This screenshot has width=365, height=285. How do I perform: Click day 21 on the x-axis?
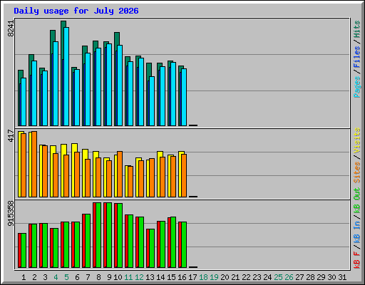click(235, 277)
